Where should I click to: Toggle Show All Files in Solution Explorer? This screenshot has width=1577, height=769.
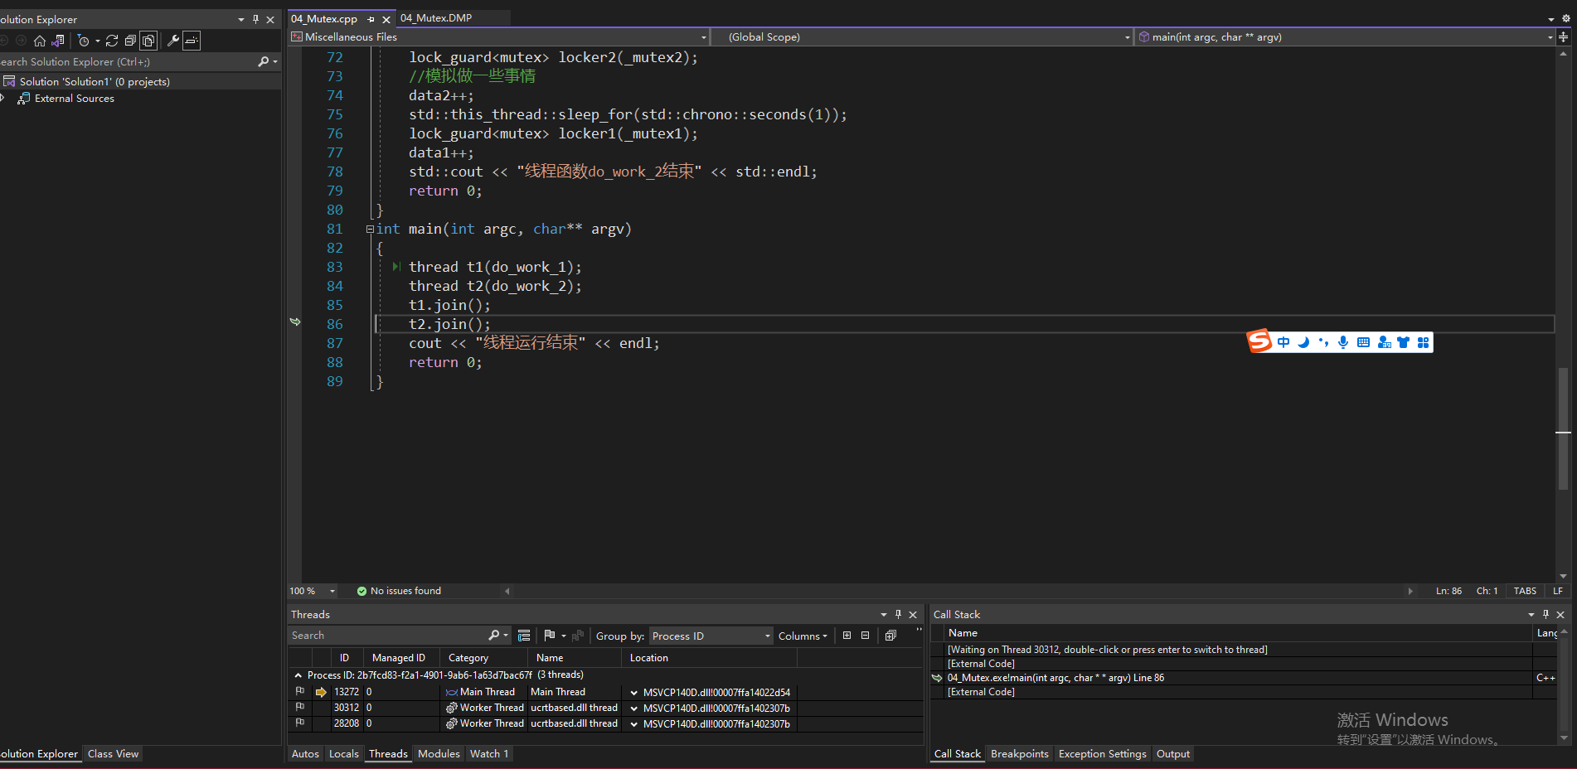[148, 41]
